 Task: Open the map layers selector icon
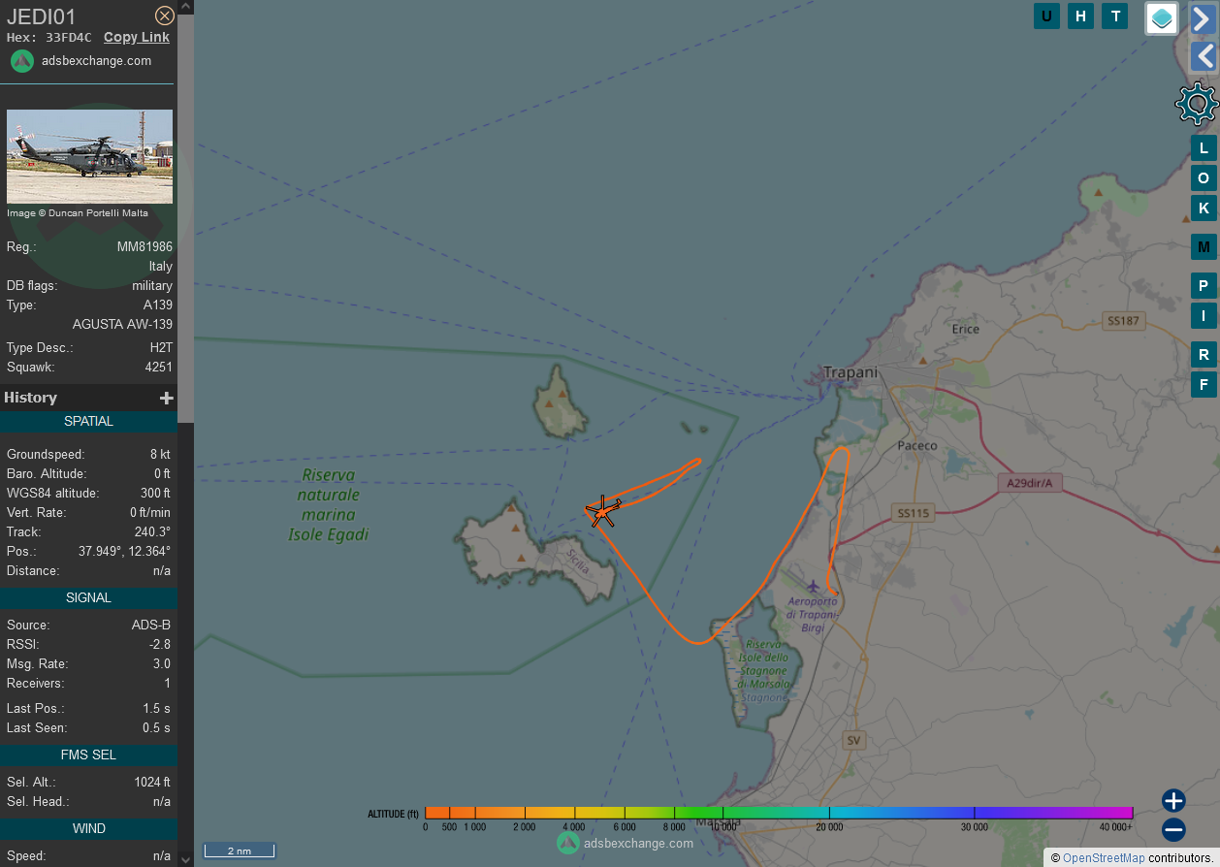(1162, 17)
